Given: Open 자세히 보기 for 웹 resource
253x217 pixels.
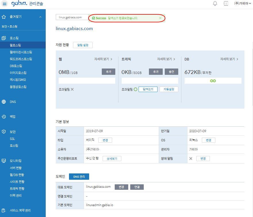Looking at the screenshot, I should tap(103, 59).
